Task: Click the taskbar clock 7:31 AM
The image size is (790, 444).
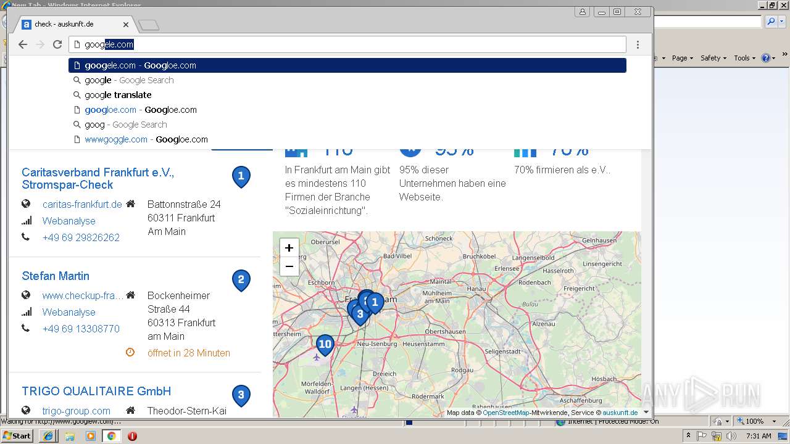Action: 759,436
